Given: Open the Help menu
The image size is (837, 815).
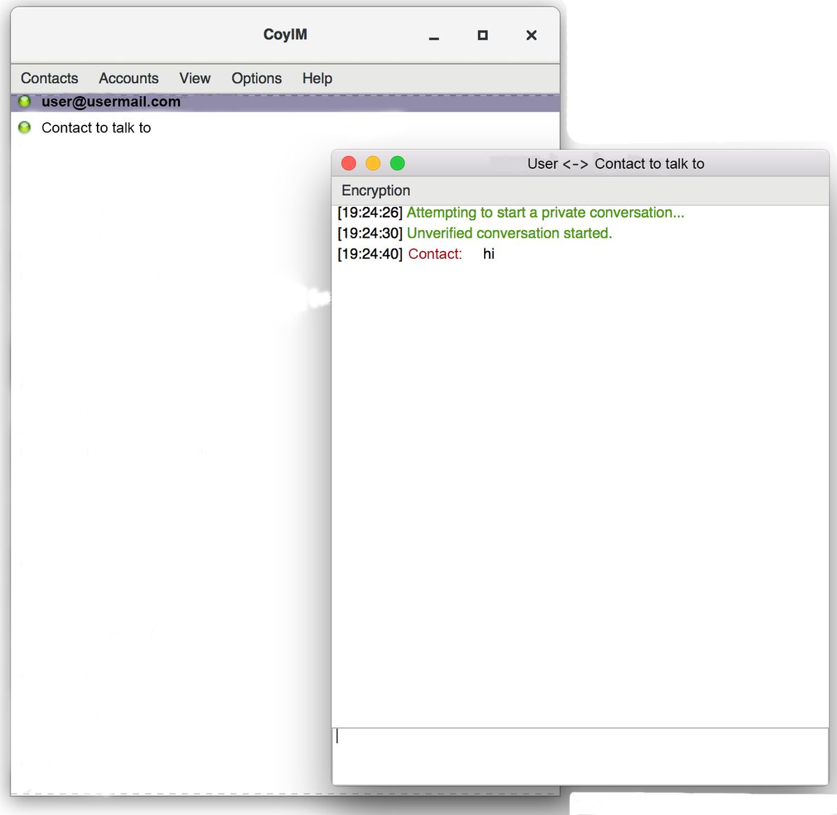Looking at the screenshot, I should 317,78.
